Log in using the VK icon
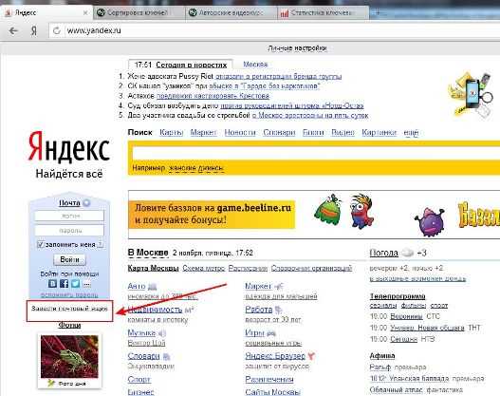Viewport: 500px width, 396px height. pos(52,283)
